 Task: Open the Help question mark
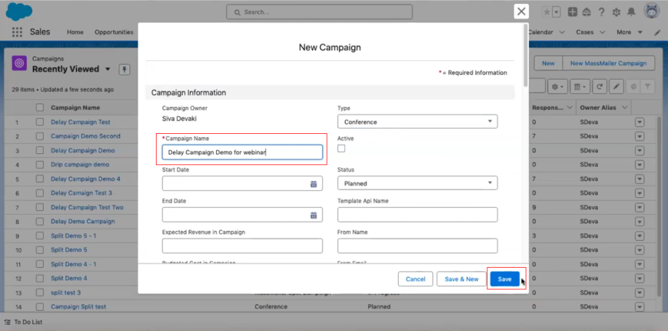click(x=601, y=12)
